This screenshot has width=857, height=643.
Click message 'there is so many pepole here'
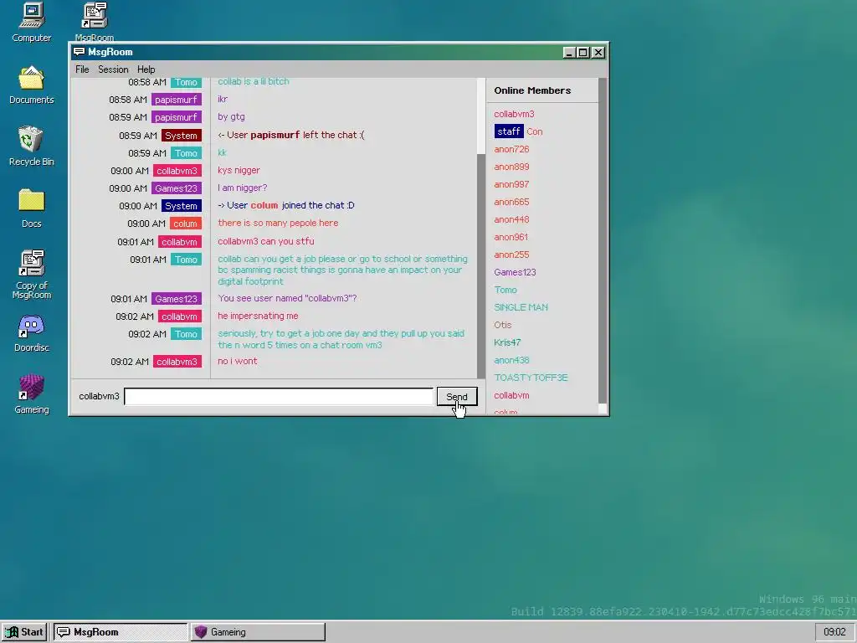pyautogui.click(x=278, y=223)
